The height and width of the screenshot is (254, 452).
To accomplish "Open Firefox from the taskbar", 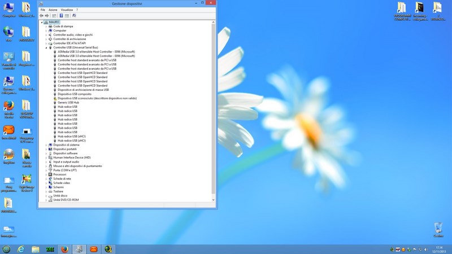I will [64, 249].
